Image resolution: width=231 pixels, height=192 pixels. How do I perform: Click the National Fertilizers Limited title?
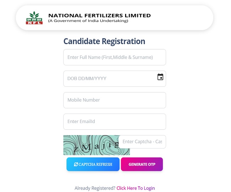click(x=99, y=15)
